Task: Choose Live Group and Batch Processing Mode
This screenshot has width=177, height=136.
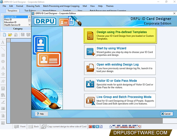Action: click(120, 100)
